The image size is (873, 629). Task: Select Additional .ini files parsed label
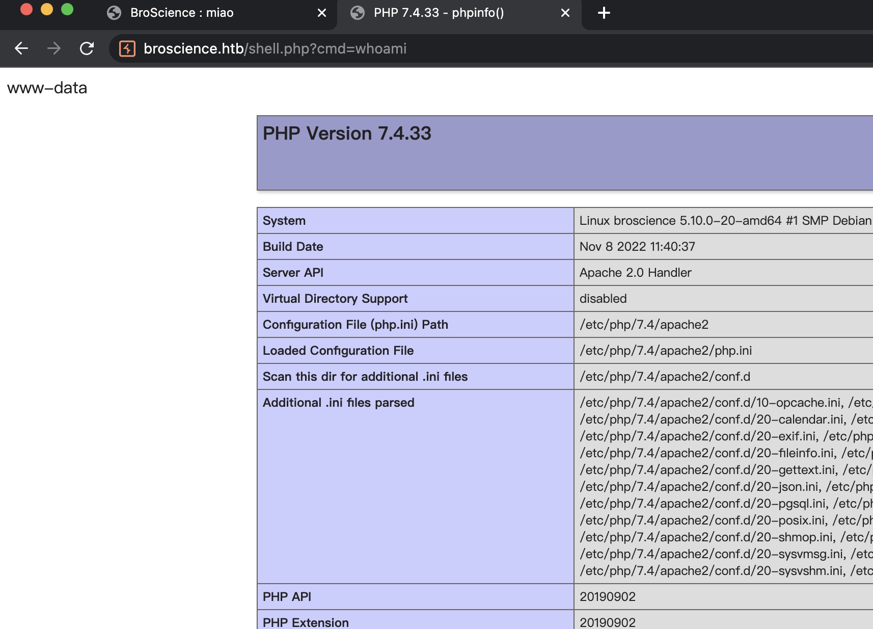pyautogui.click(x=338, y=403)
